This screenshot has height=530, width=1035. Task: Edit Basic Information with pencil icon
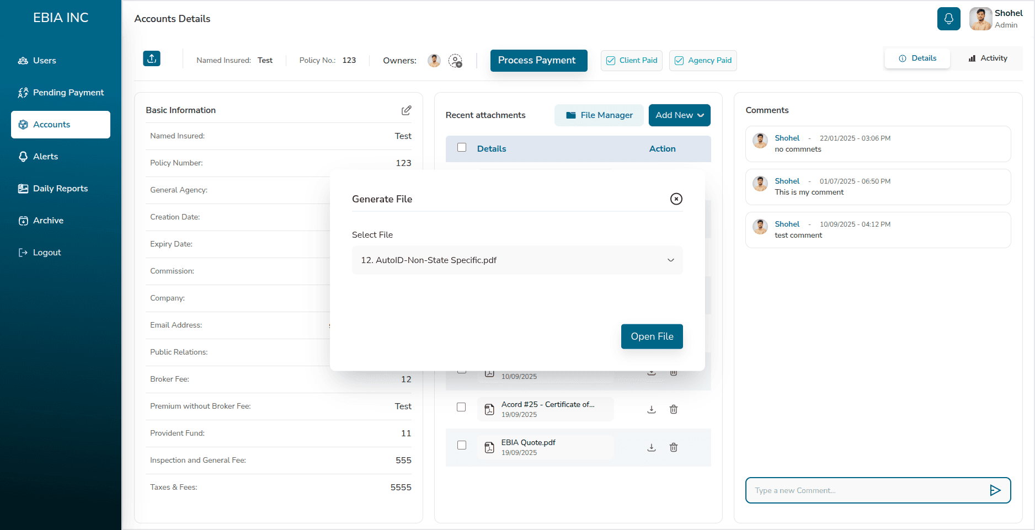pyautogui.click(x=406, y=110)
